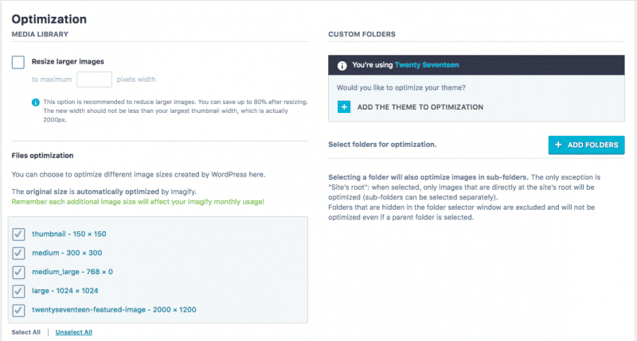This screenshot has height=341, width=637.
Task: Uncheck the large 1024 × 1024 size
Action: (19, 291)
